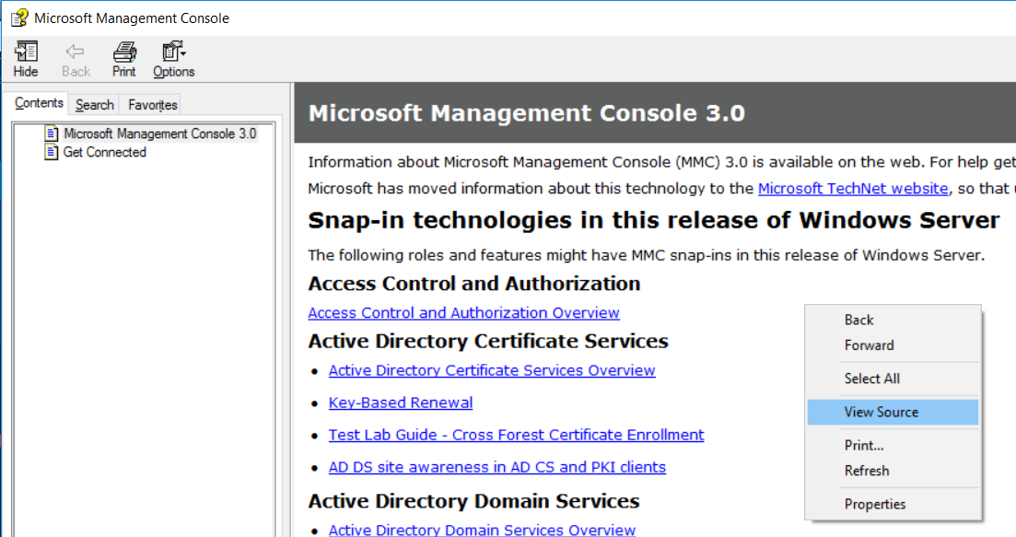This screenshot has width=1016, height=537.
Task: Open the Microsoft TechNet website link
Action: [853, 189]
